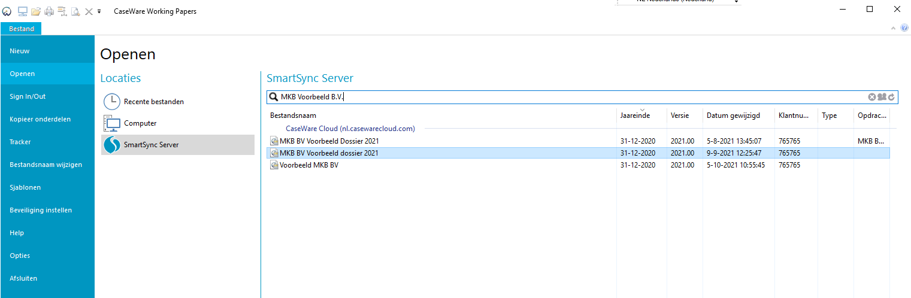Screen dimensions: 911x298
Task: Select Openen in the left menu
Action: 47,74
